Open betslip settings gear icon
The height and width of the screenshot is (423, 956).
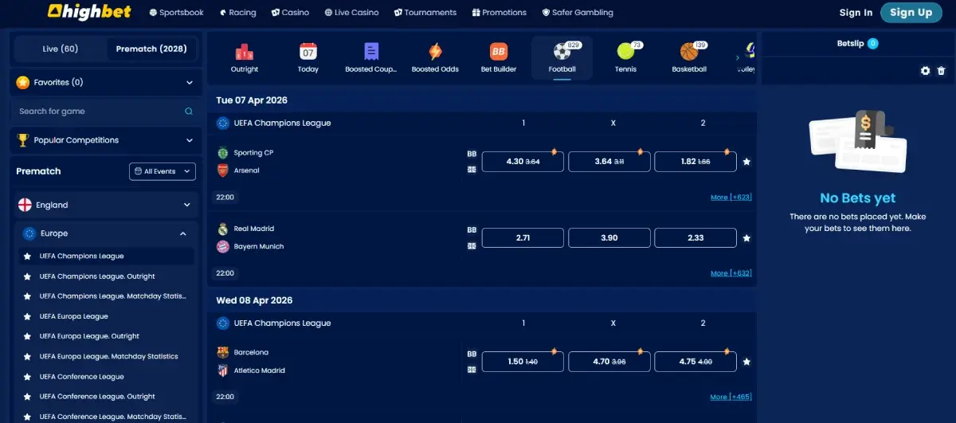coord(925,71)
